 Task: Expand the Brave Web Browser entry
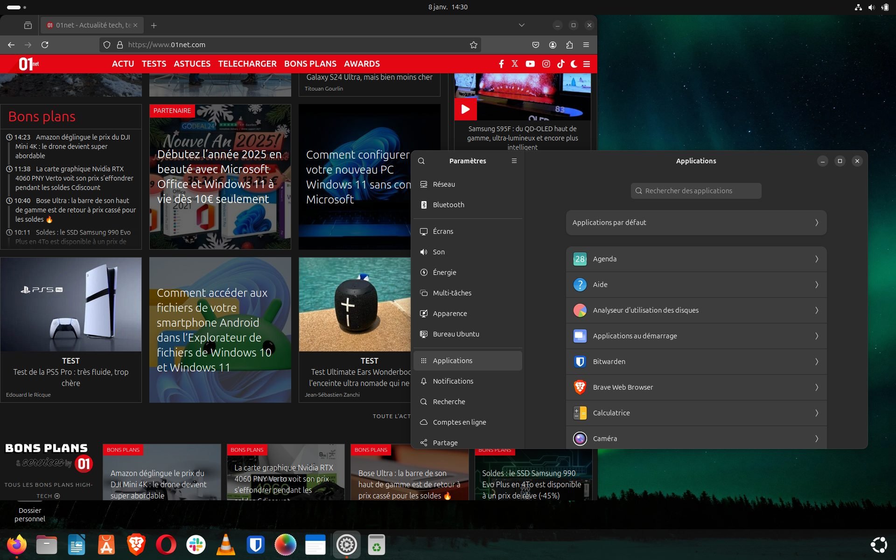[x=696, y=387]
